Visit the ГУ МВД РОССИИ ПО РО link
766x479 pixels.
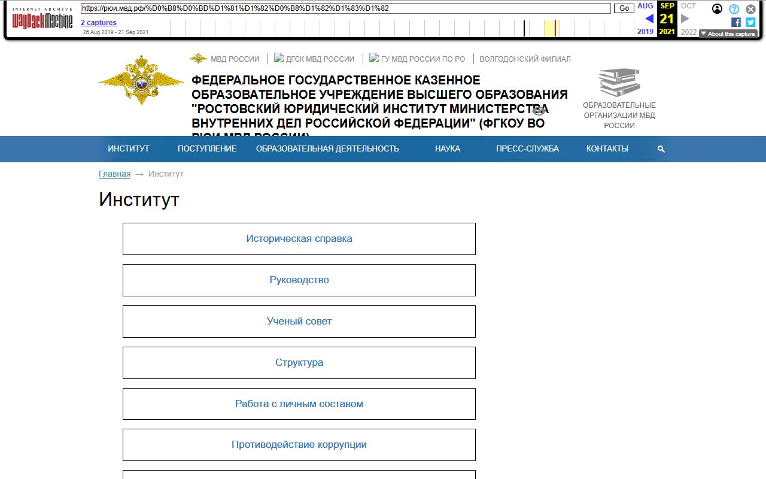417,59
